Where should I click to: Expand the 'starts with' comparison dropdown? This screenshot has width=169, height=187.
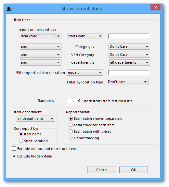click(85, 36)
